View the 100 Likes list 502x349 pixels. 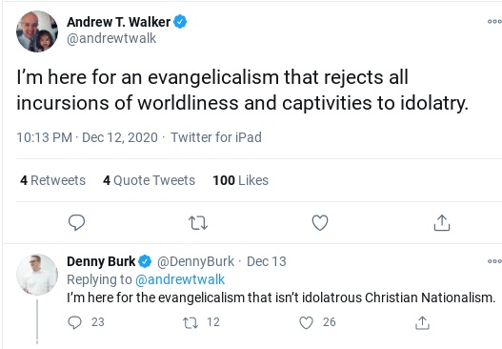click(x=241, y=180)
